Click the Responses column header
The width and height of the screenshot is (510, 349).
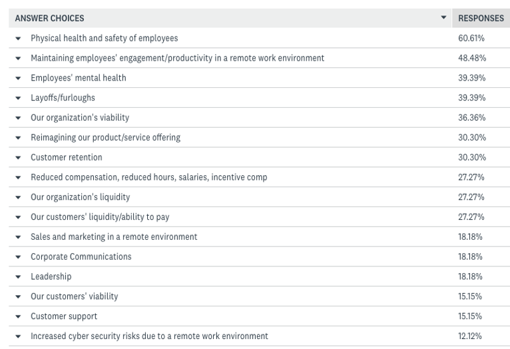(481, 18)
